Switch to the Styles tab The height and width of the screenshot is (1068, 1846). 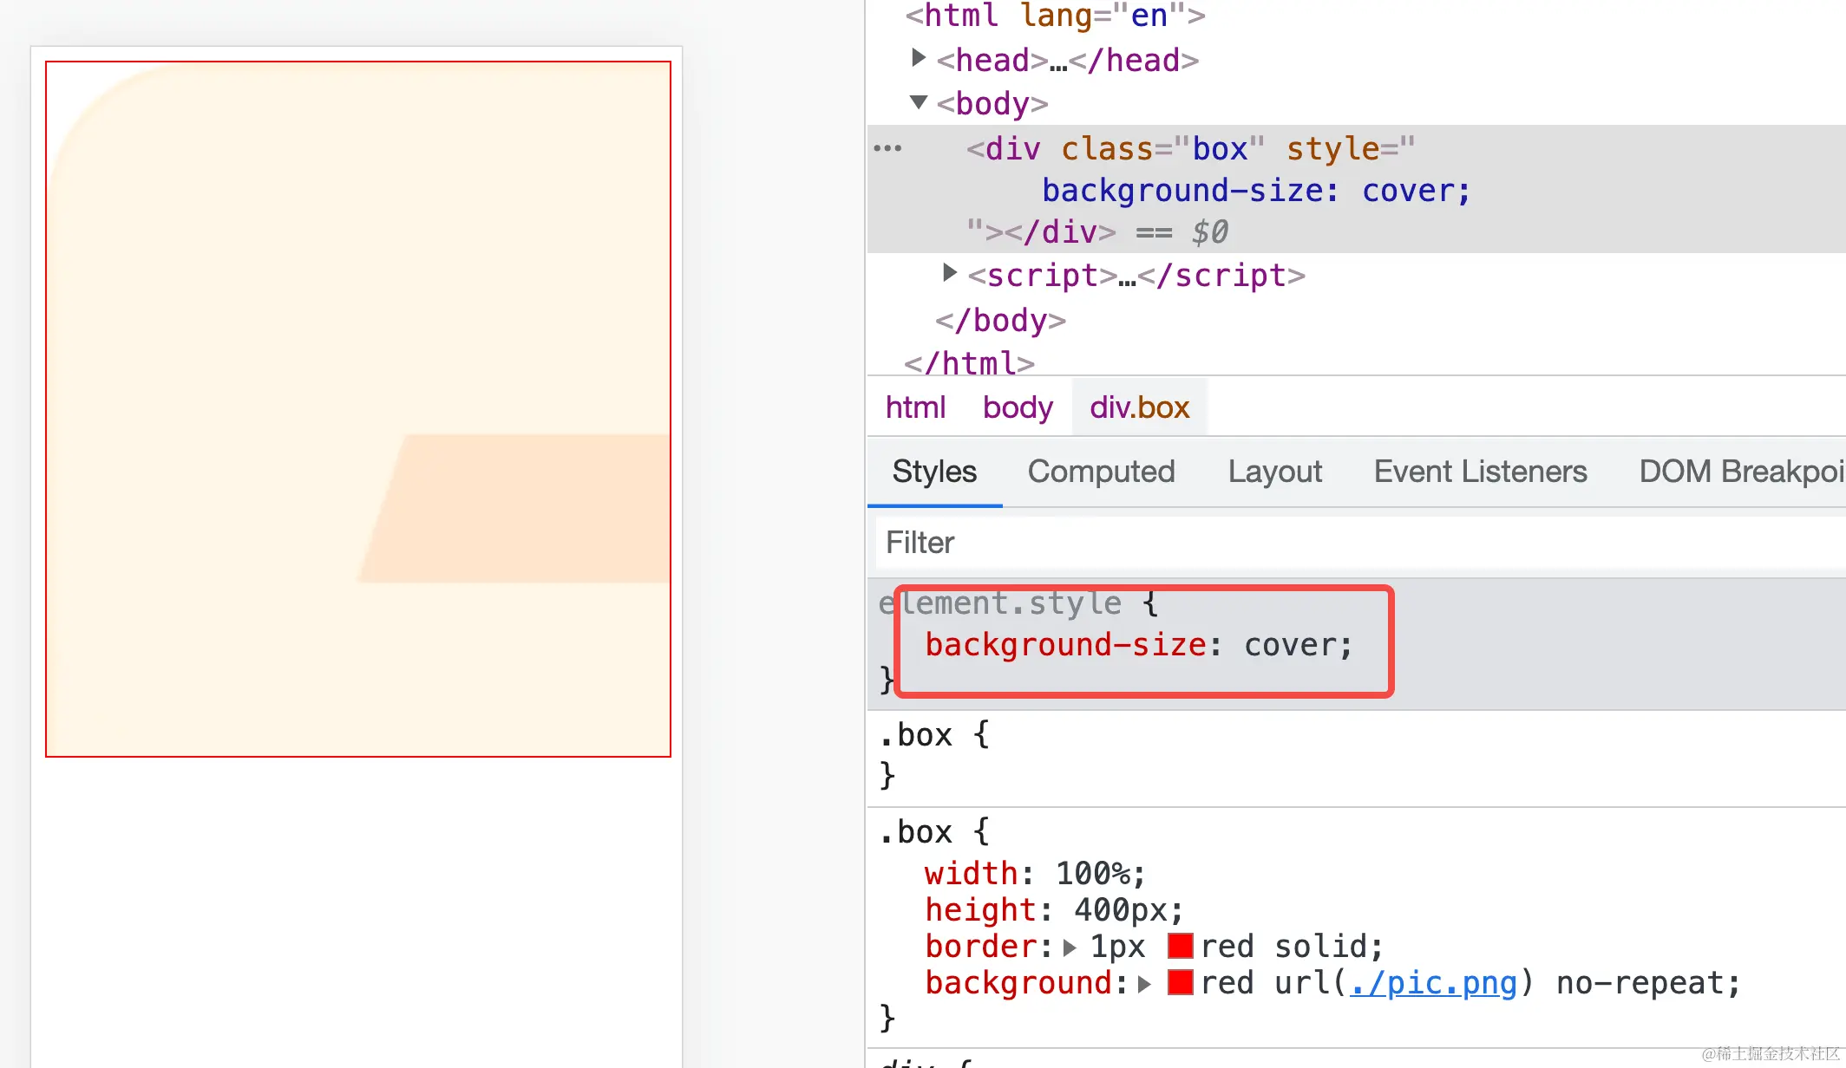point(934,472)
